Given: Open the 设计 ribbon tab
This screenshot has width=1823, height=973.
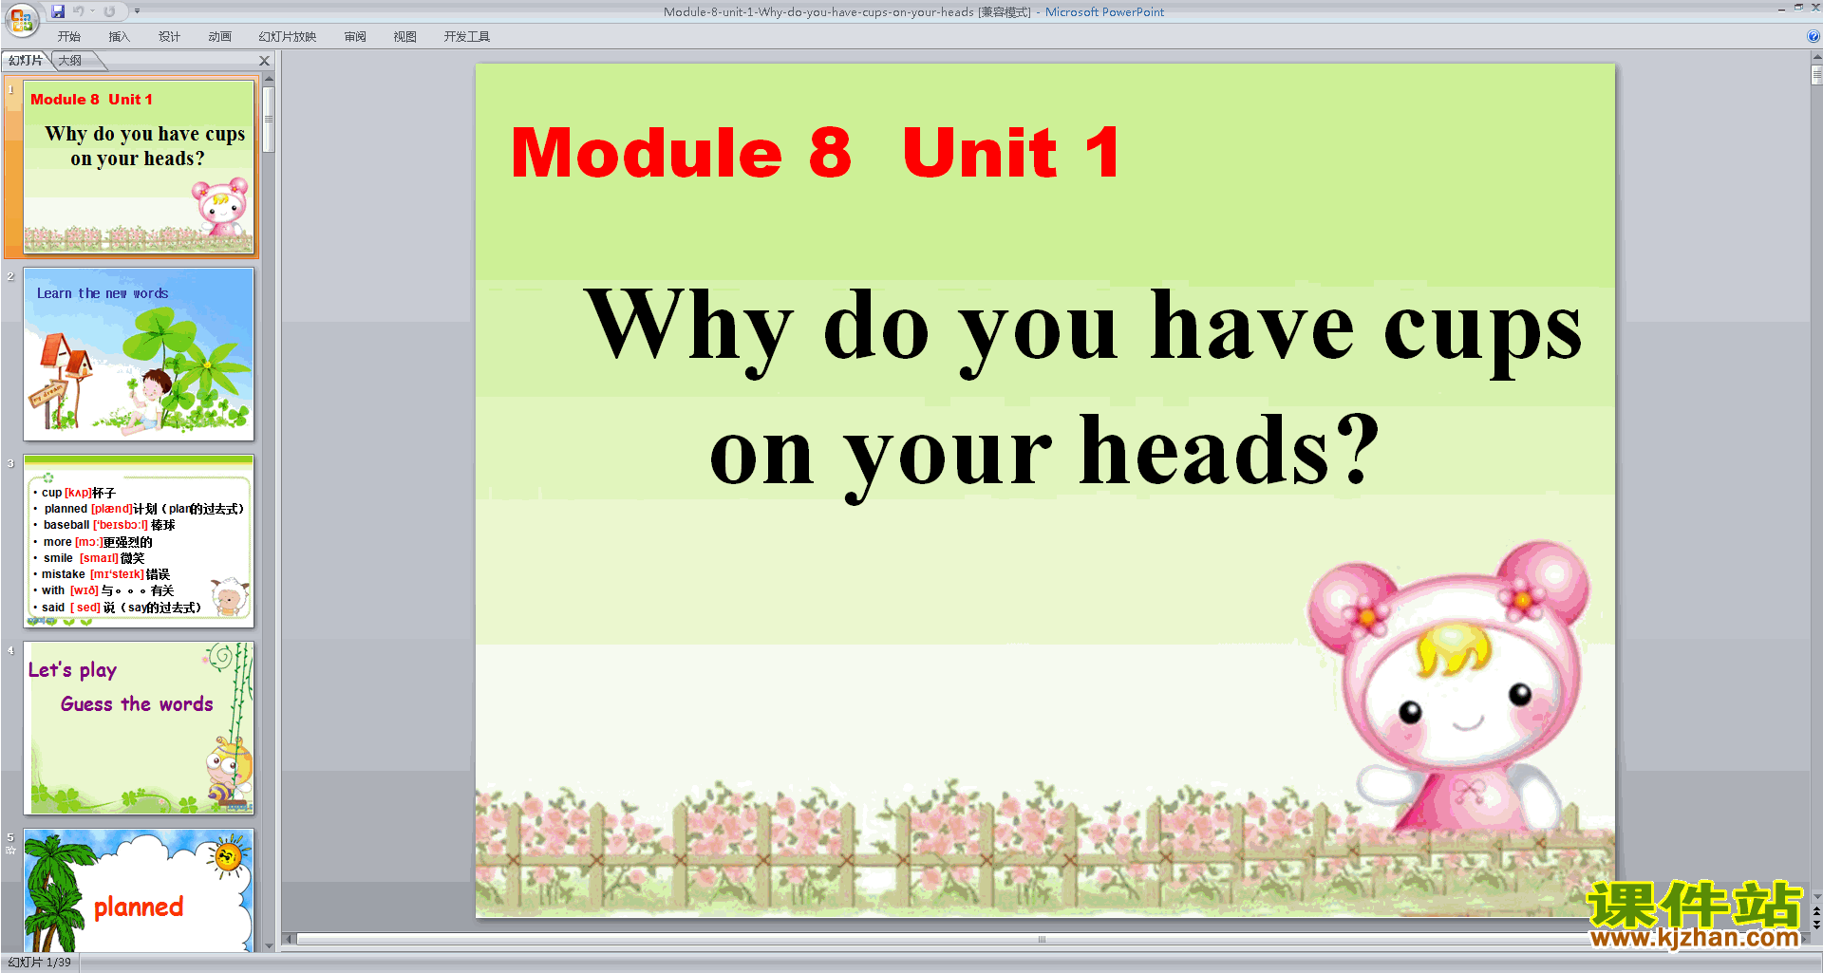Looking at the screenshot, I should pyautogui.click(x=169, y=37).
